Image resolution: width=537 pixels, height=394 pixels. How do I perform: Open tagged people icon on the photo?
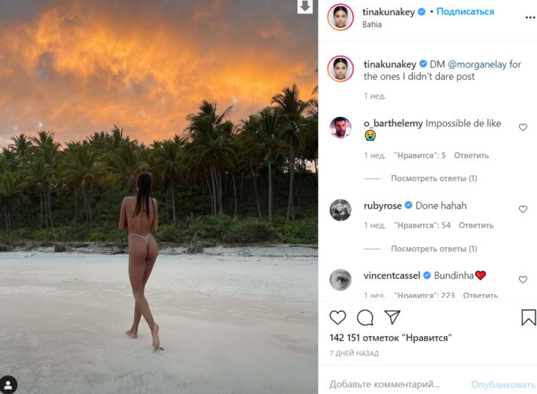[8, 384]
